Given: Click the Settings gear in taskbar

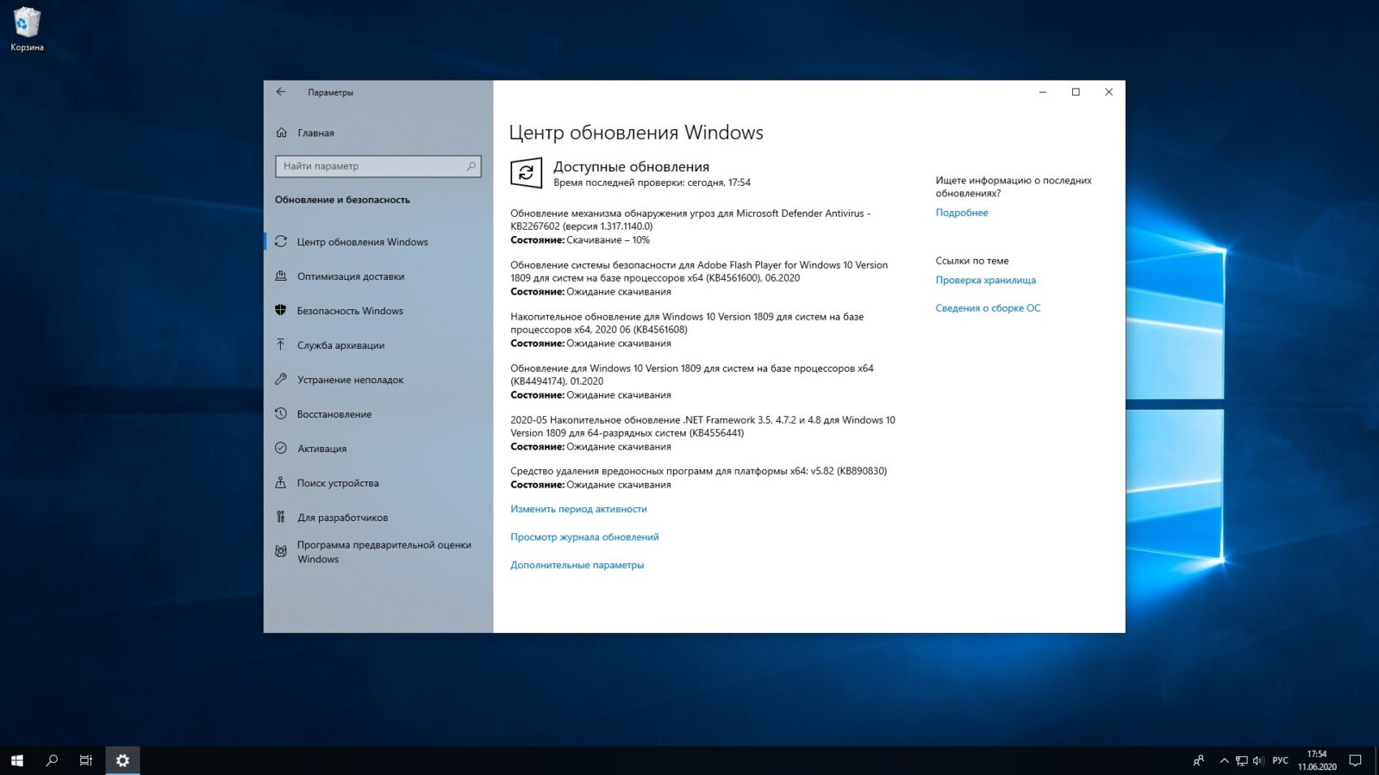Looking at the screenshot, I should pyautogui.click(x=122, y=760).
